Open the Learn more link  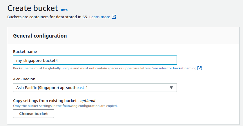99,17
